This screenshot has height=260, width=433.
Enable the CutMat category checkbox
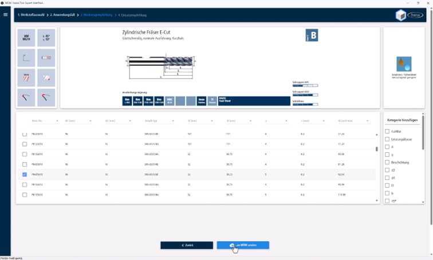[x=387, y=131]
